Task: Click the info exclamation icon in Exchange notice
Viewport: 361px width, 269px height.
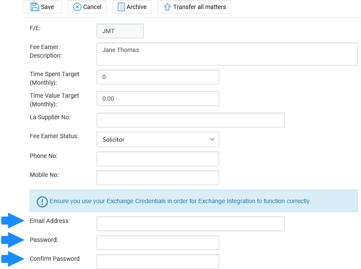Action: pyautogui.click(x=42, y=202)
